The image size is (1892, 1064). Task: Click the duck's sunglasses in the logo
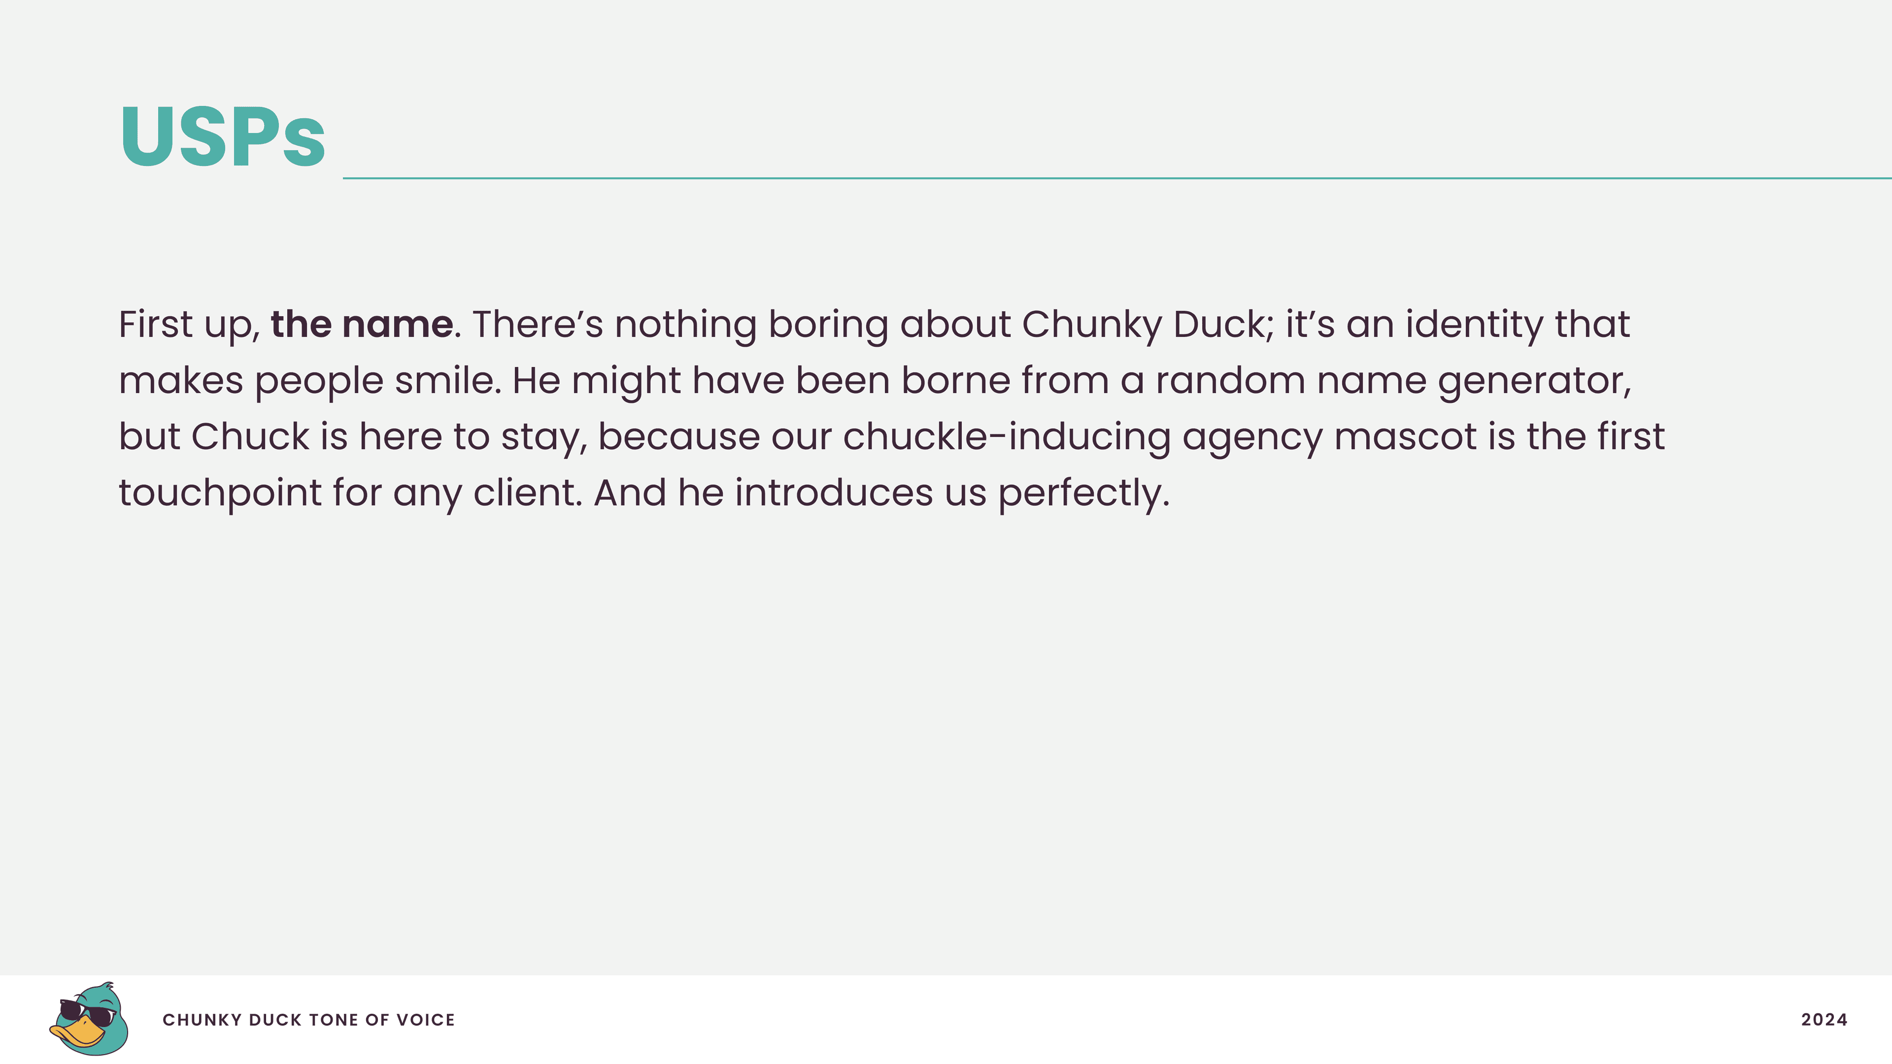tap(87, 1013)
